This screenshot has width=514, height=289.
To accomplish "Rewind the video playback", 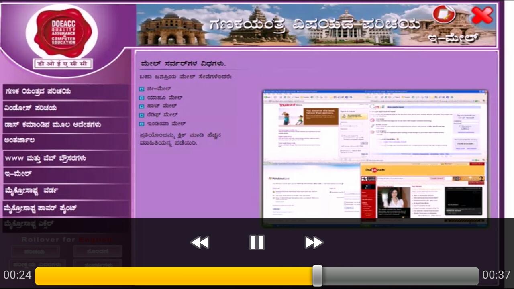I will (x=200, y=242).
